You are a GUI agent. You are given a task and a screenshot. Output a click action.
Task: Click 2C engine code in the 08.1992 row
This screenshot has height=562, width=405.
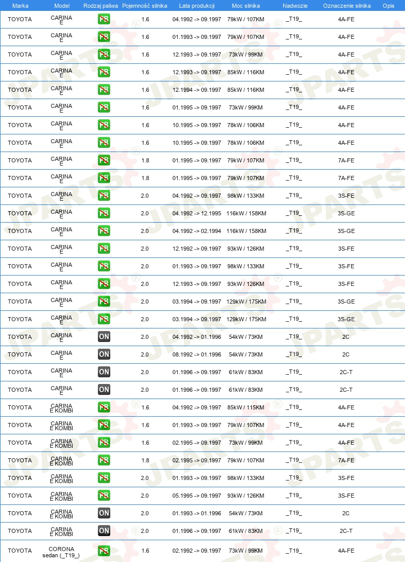click(x=345, y=354)
